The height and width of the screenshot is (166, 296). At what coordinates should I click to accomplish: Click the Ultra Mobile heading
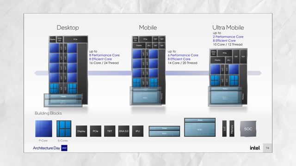[x=228, y=28]
